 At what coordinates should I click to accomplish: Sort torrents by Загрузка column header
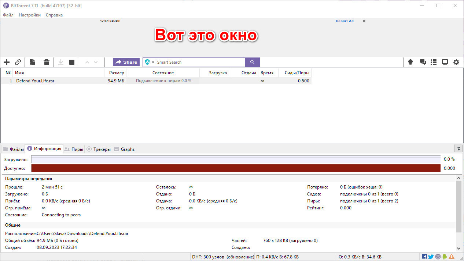tap(214, 73)
